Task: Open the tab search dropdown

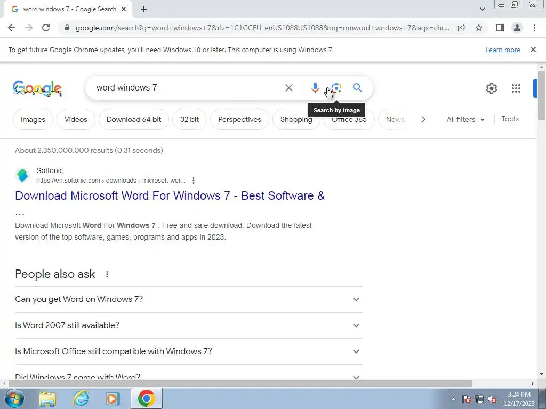Action: tap(482, 9)
